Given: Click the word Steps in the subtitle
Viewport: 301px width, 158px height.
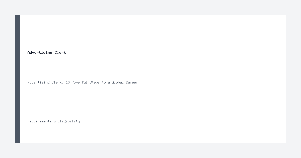Looking at the screenshot, I should point(95,82).
